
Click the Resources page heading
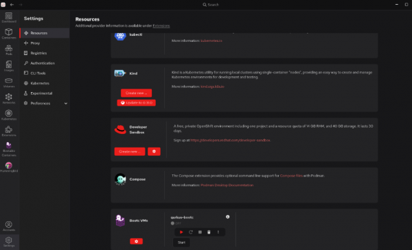click(87, 19)
